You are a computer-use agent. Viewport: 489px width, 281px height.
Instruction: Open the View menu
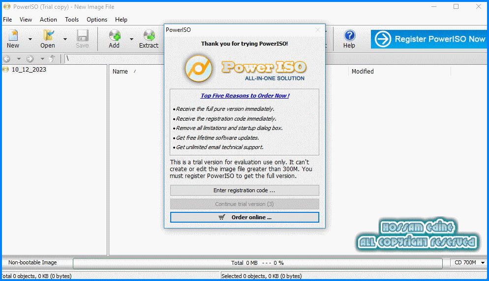[x=26, y=20]
